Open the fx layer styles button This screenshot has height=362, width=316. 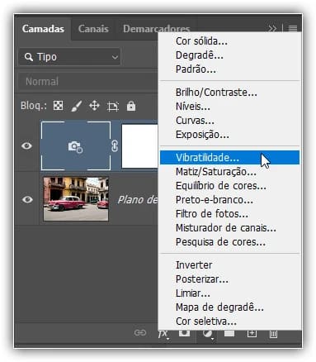pyautogui.click(x=163, y=334)
